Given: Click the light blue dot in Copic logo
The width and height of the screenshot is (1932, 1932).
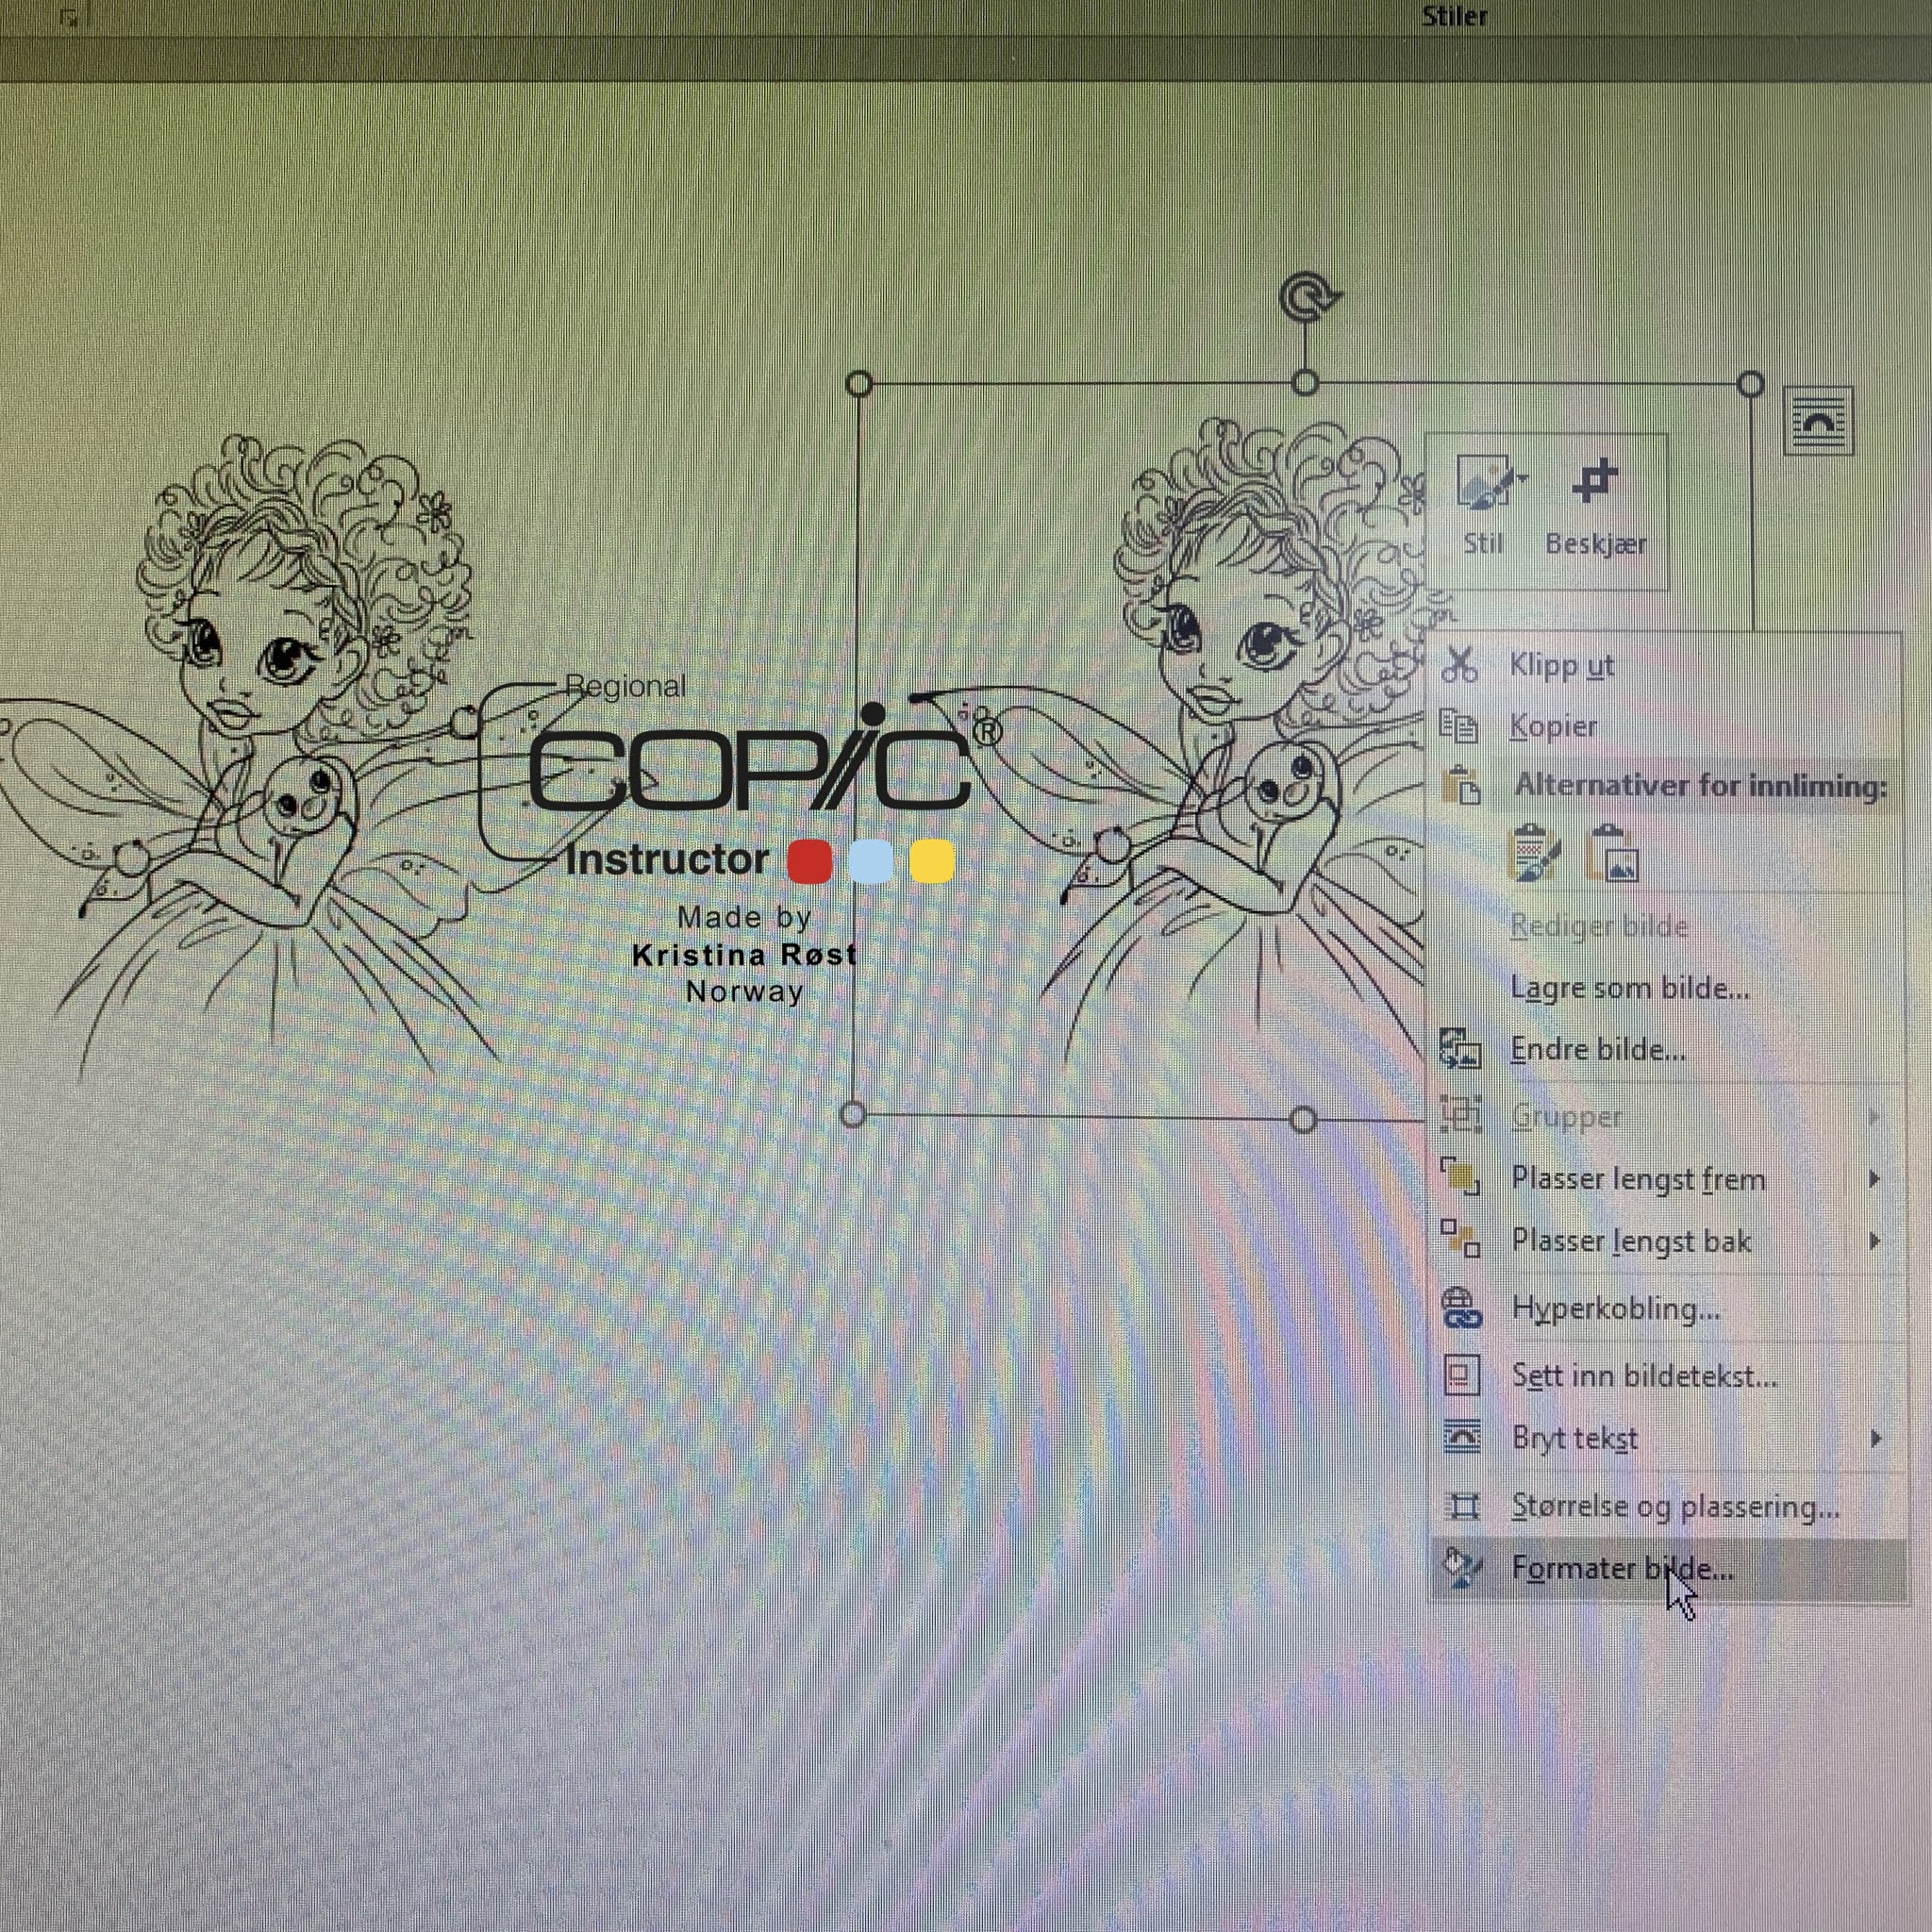Looking at the screenshot, I should [870, 862].
